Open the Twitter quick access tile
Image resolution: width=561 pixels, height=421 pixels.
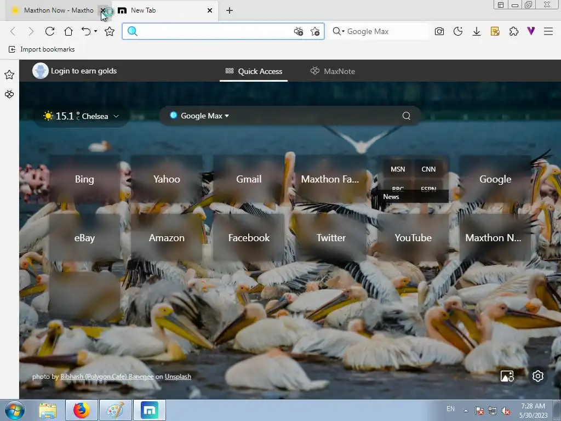pos(331,238)
